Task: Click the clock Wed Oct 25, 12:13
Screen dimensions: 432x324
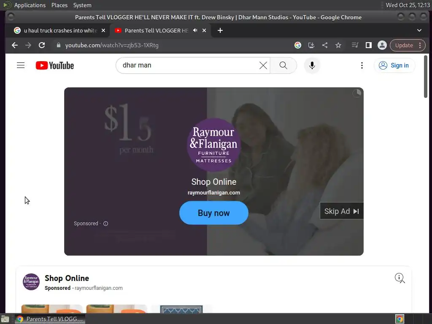Action: 408,5
